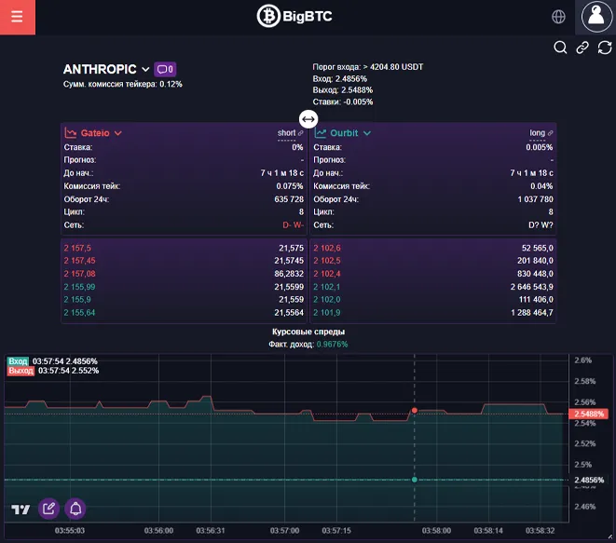Image resolution: width=616 pixels, height=543 pixels.
Task: Toggle the Вход series legend
Action: 18,361
